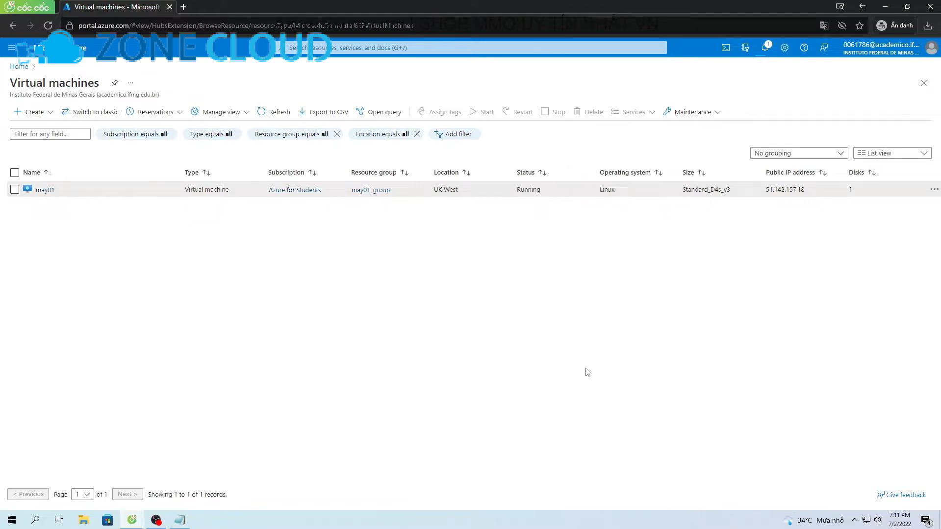This screenshot has height=529, width=941.
Task: Open the Services dropdown
Action: pos(633,112)
